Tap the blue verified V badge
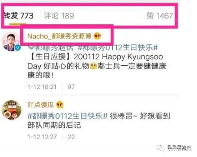Screen dimensions: 197x157 17,48
